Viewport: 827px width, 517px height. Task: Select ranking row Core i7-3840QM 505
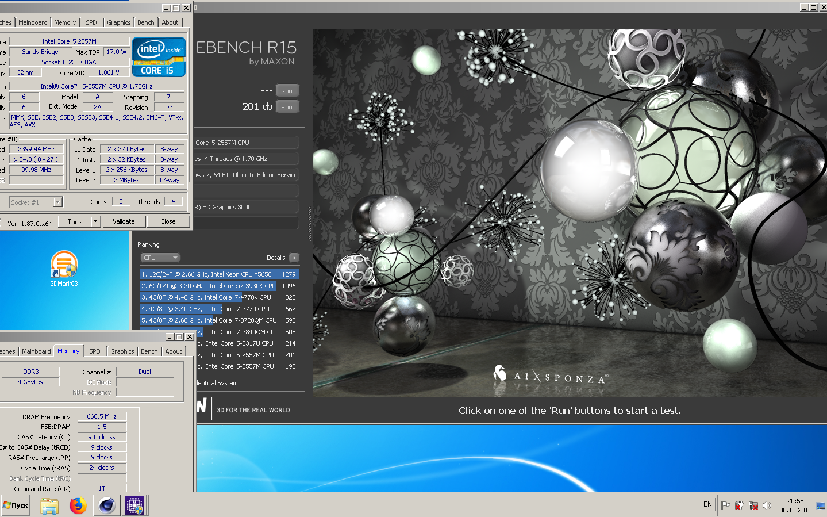pyautogui.click(x=247, y=332)
